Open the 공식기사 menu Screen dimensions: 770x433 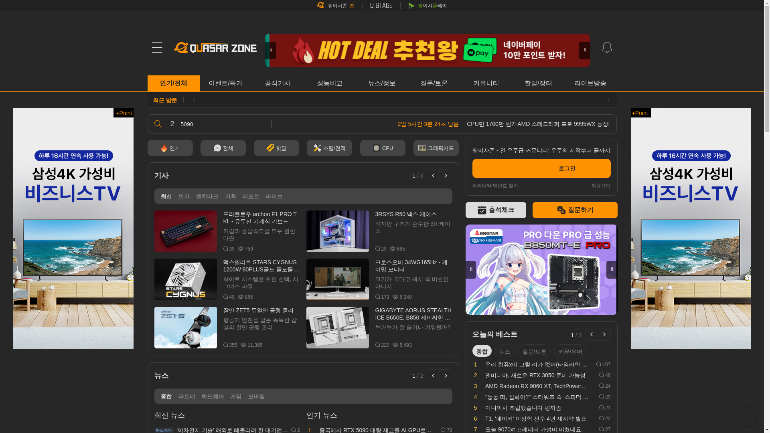[x=278, y=83]
